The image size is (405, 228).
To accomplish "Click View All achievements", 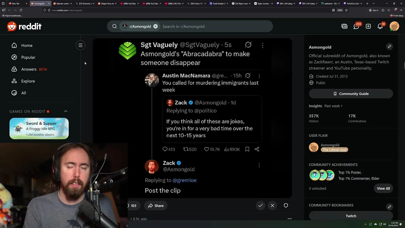I will pos(383,188).
